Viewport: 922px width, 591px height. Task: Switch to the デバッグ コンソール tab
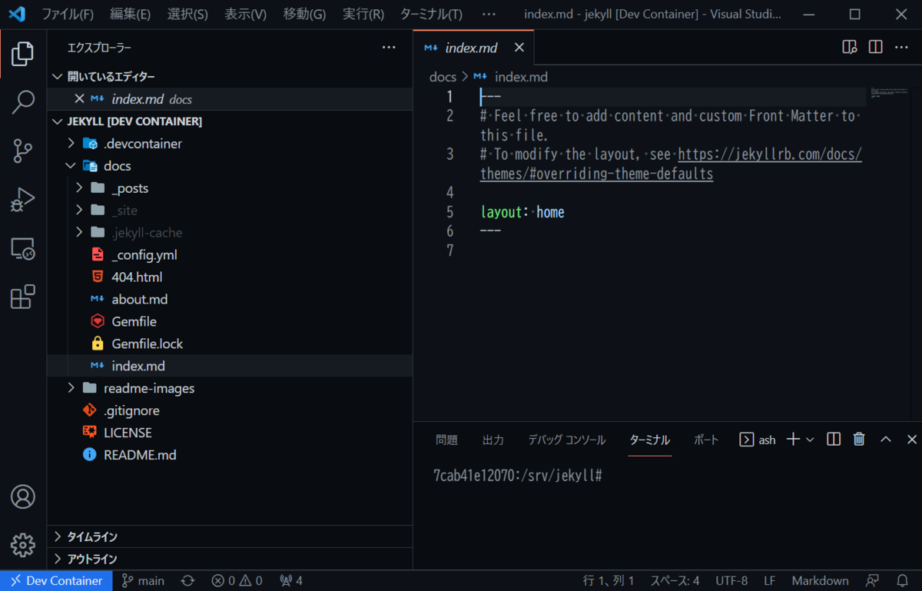[567, 440]
